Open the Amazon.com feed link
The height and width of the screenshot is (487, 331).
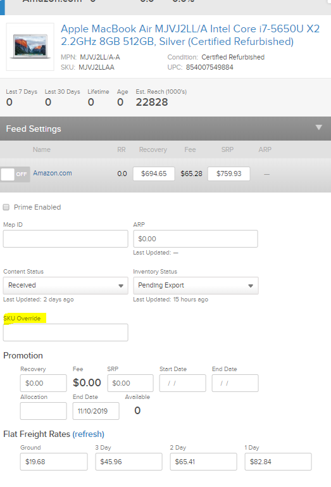53,173
